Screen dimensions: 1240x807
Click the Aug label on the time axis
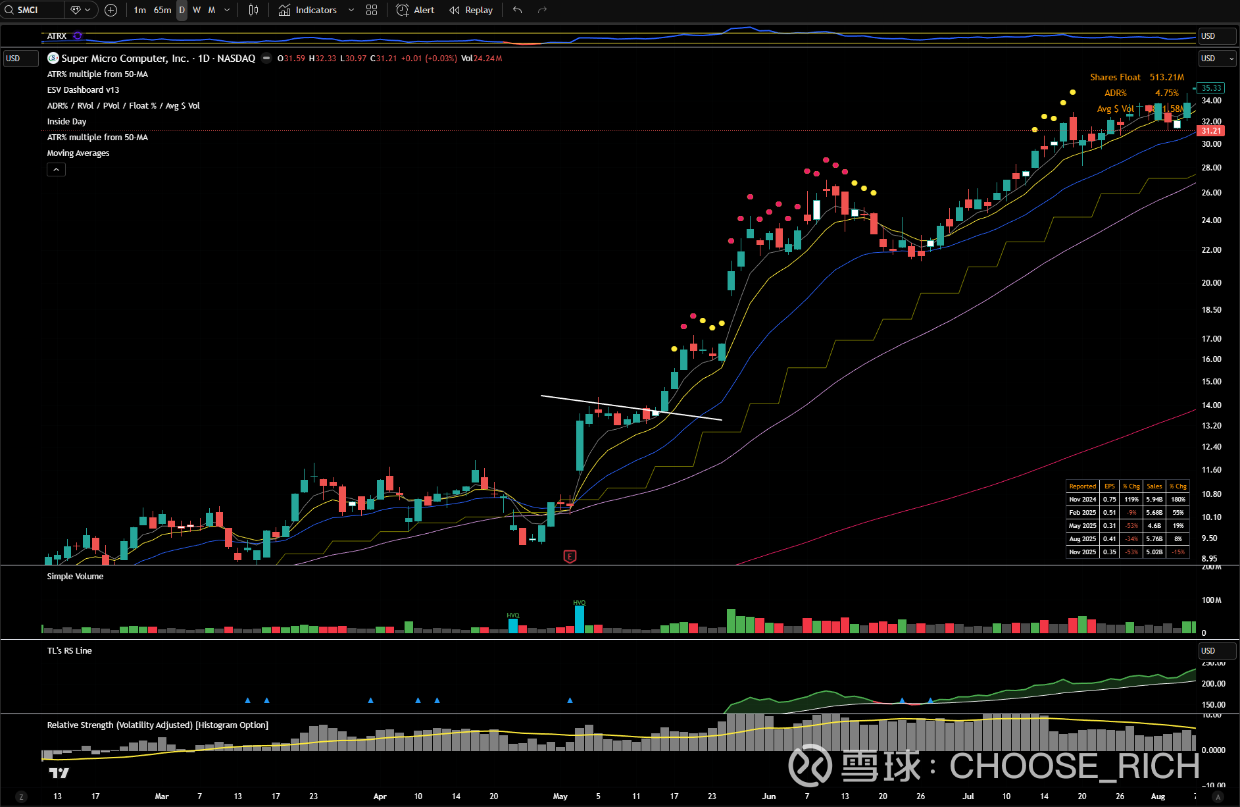(1158, 796)
